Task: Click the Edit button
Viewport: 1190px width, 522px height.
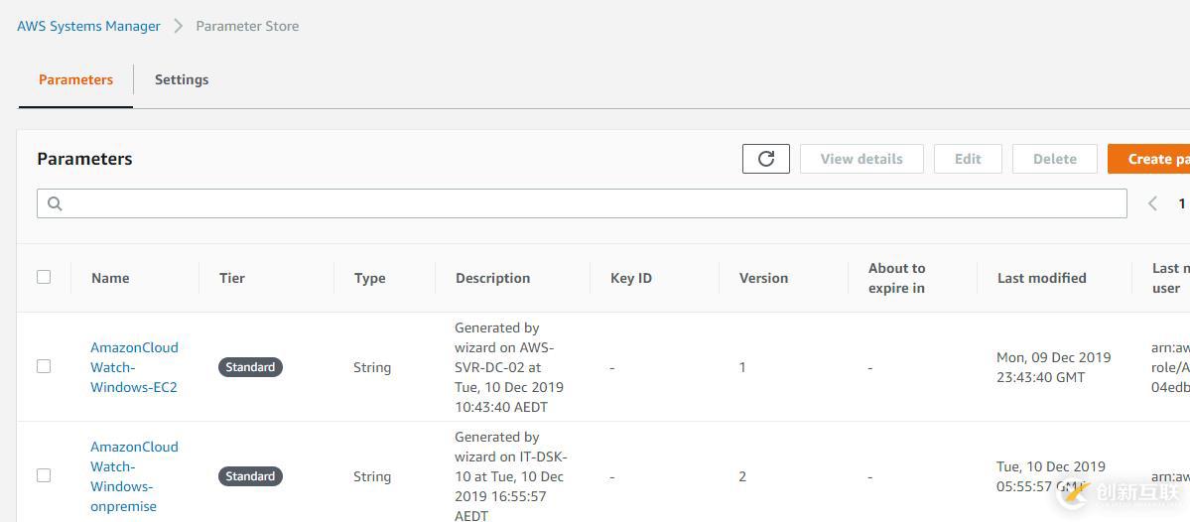Action: click(968, 159)
